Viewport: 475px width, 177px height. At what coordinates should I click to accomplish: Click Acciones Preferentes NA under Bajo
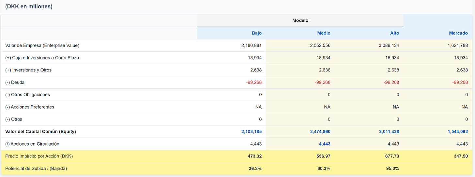point(259,107)
